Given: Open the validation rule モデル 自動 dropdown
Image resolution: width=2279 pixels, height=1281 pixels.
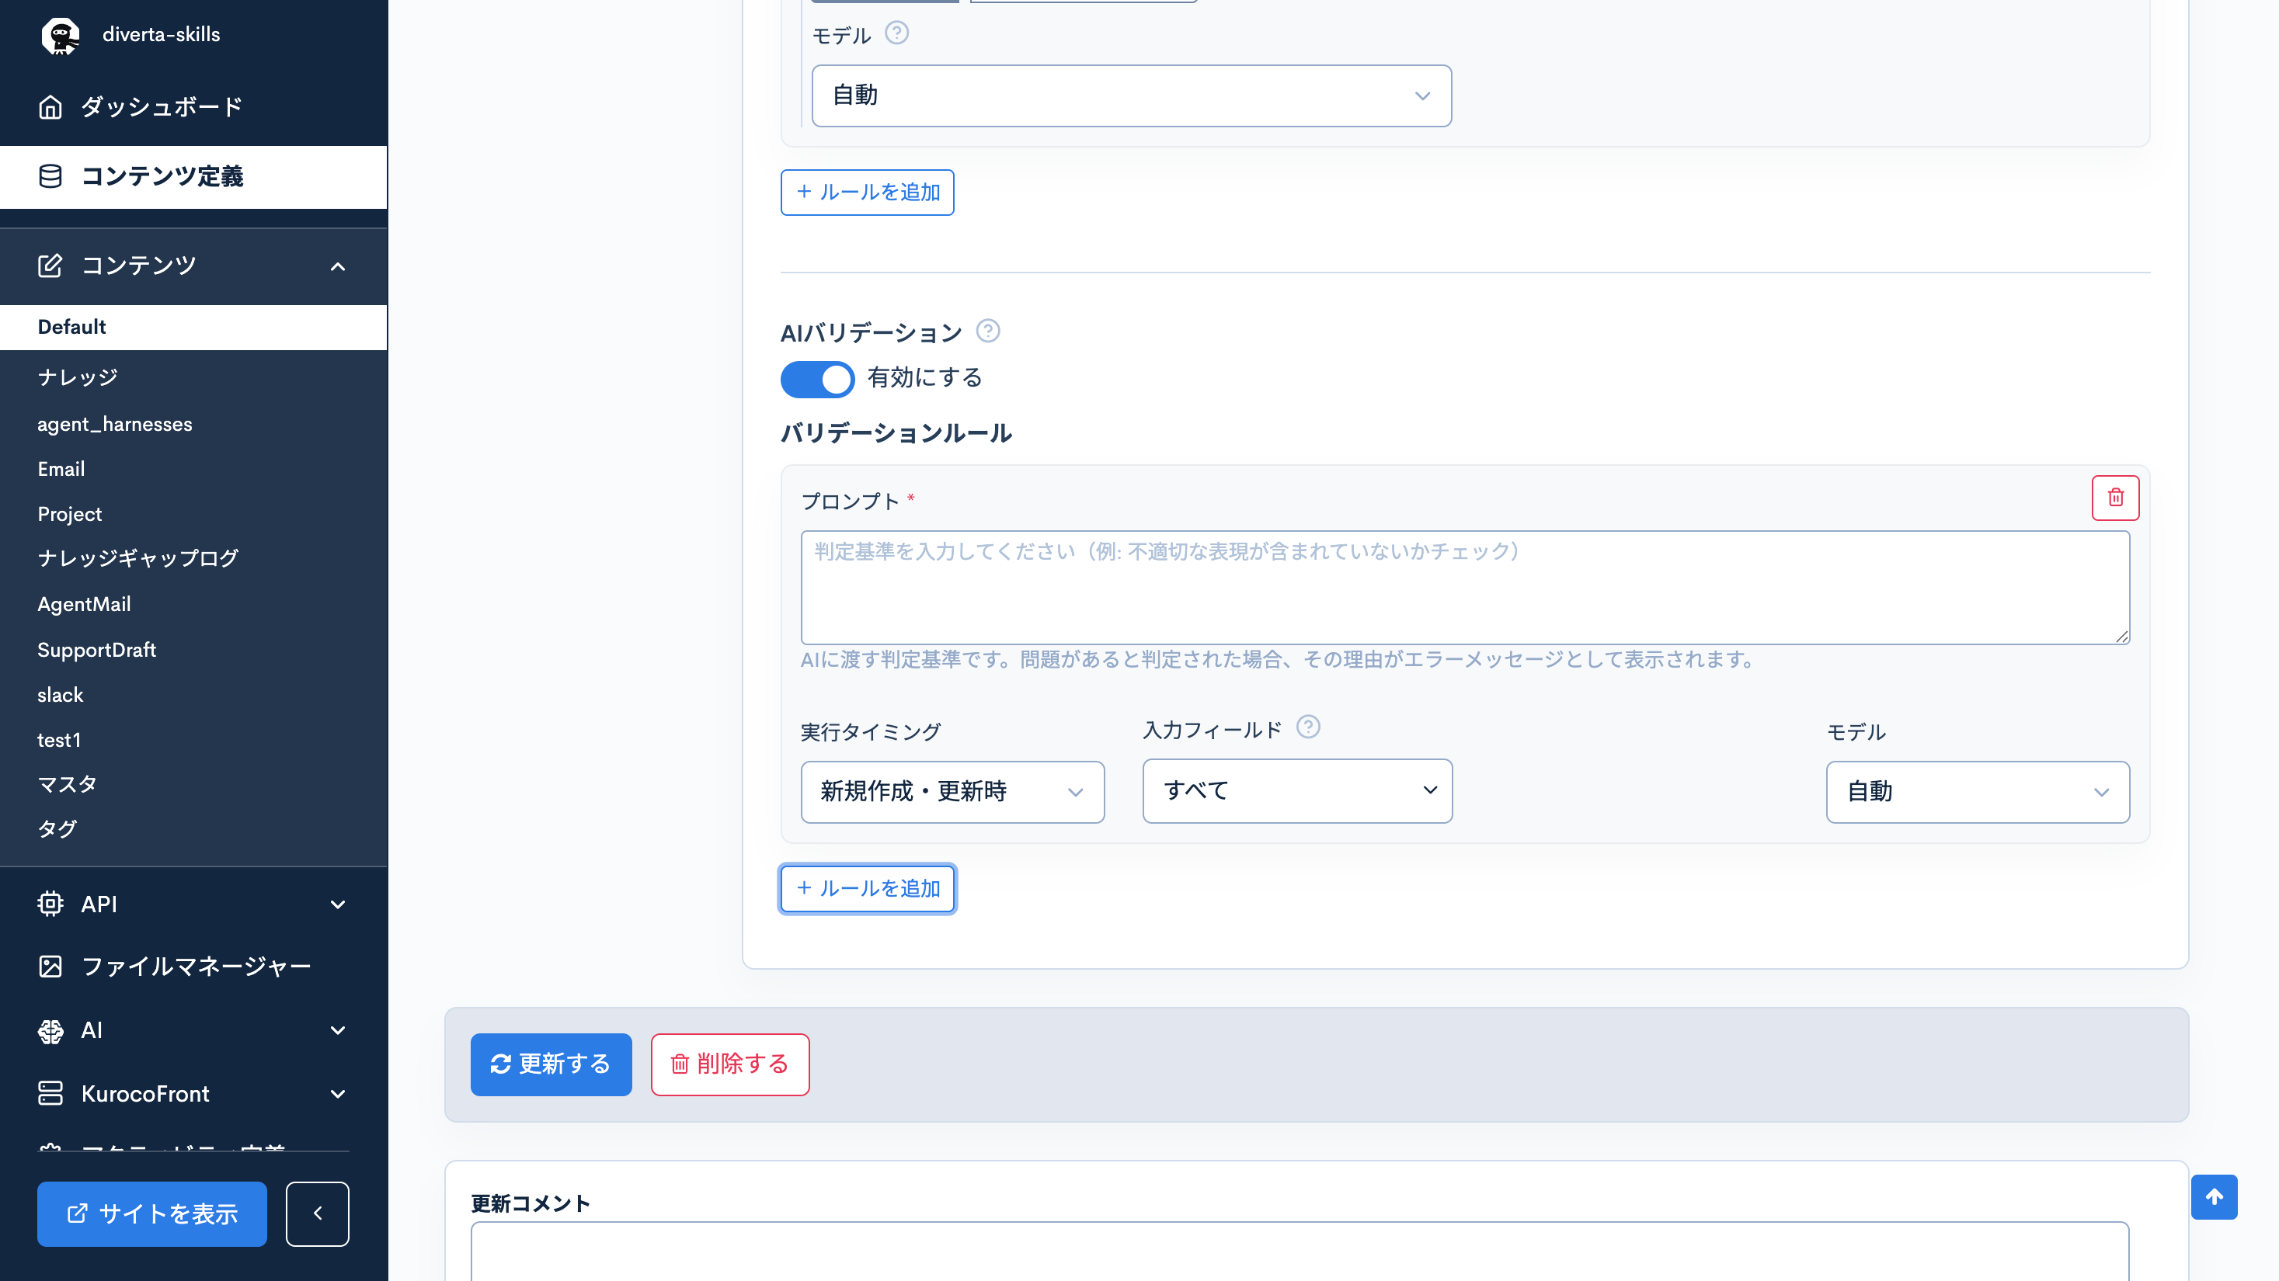Looking at the screenshot, I should click(1978, 791).
